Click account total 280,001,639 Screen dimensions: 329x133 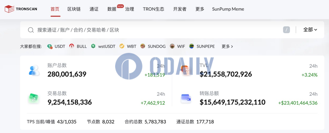(x=67, y=74)
